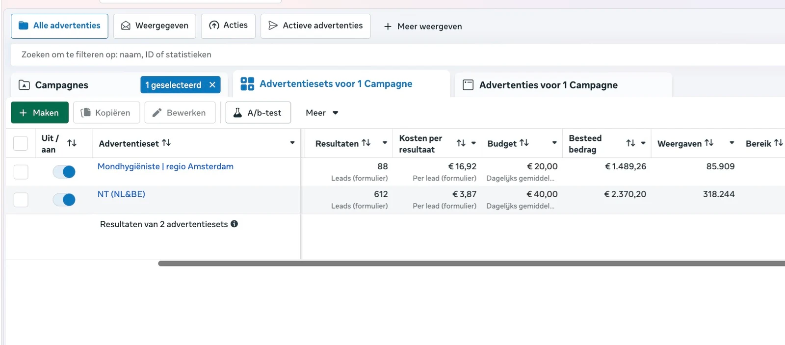
Task: Click the upload arrow icon beside Acties
Action: point(214,25)
